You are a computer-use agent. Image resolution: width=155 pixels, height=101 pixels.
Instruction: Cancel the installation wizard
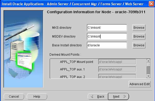(x=14, y=96)
